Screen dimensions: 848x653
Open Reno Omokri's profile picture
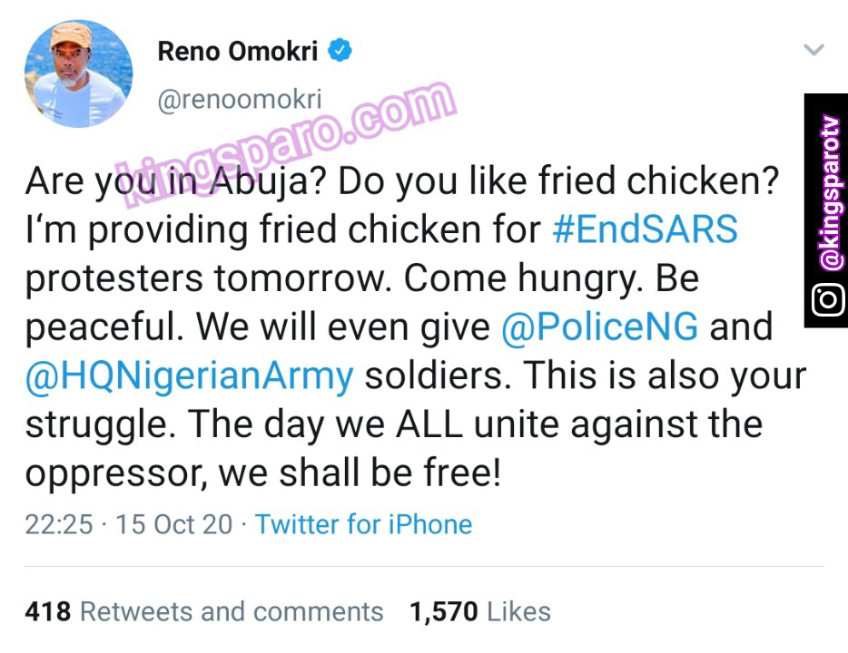[79, 72]
